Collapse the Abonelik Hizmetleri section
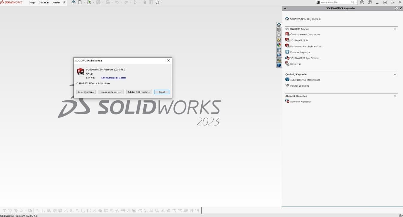The image size is (403, 217). pyautogui.click(x=395, y=96)
